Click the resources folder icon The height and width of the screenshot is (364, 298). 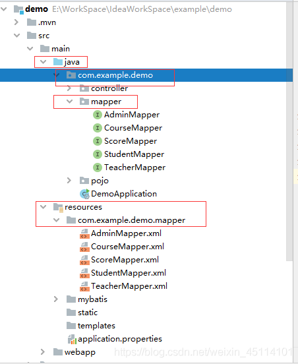[x=58, y=207]
